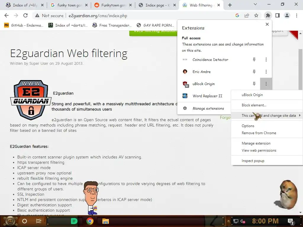Click the scroll-down arrow of the page
The height and width of the screenshot is (227, 303).
coord(301,213)
